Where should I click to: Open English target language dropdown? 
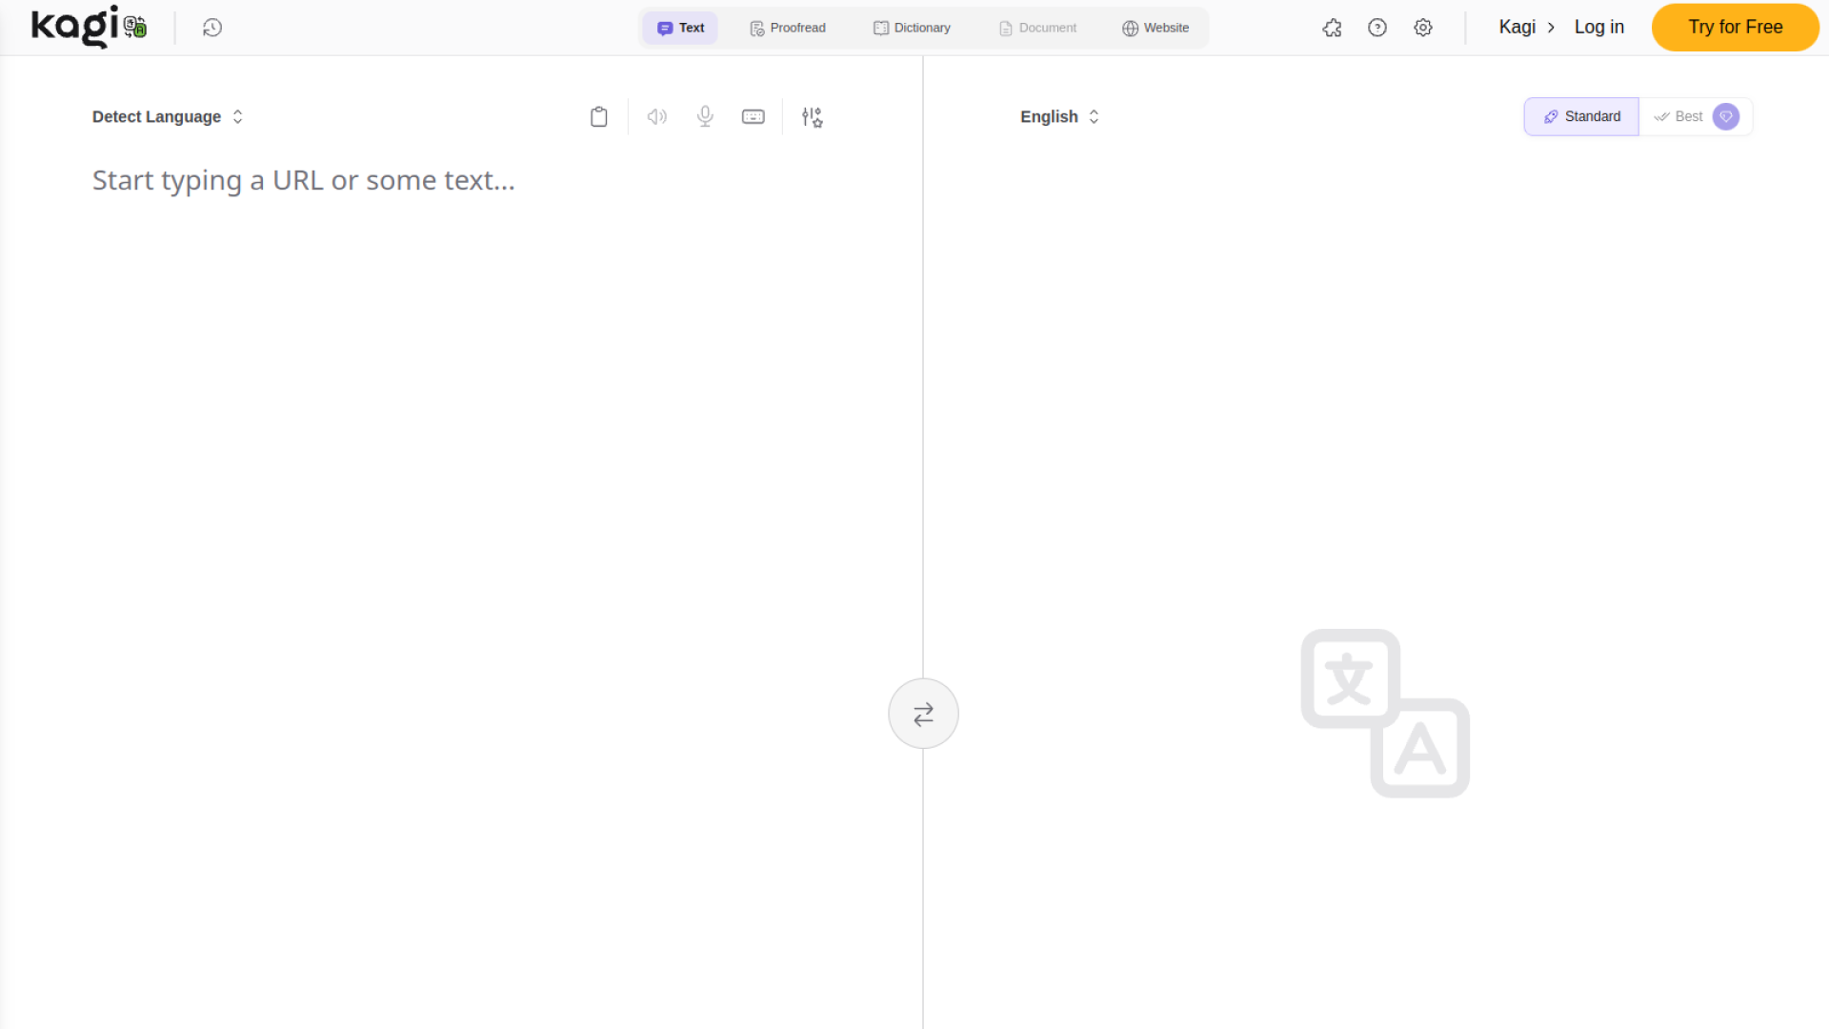[x=1059, y=116]
